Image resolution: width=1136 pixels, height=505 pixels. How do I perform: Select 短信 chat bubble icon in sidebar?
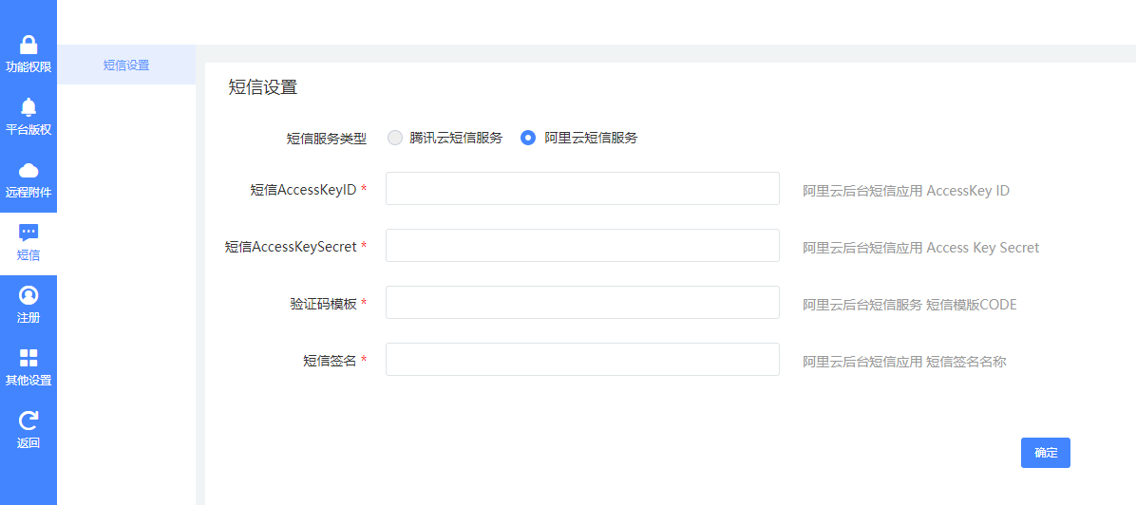28,233
